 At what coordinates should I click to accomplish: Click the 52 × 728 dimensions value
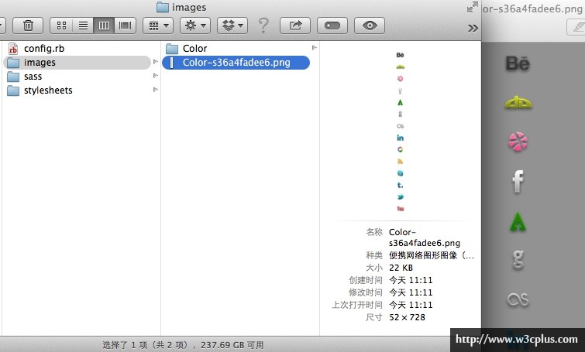pos(407,317)
